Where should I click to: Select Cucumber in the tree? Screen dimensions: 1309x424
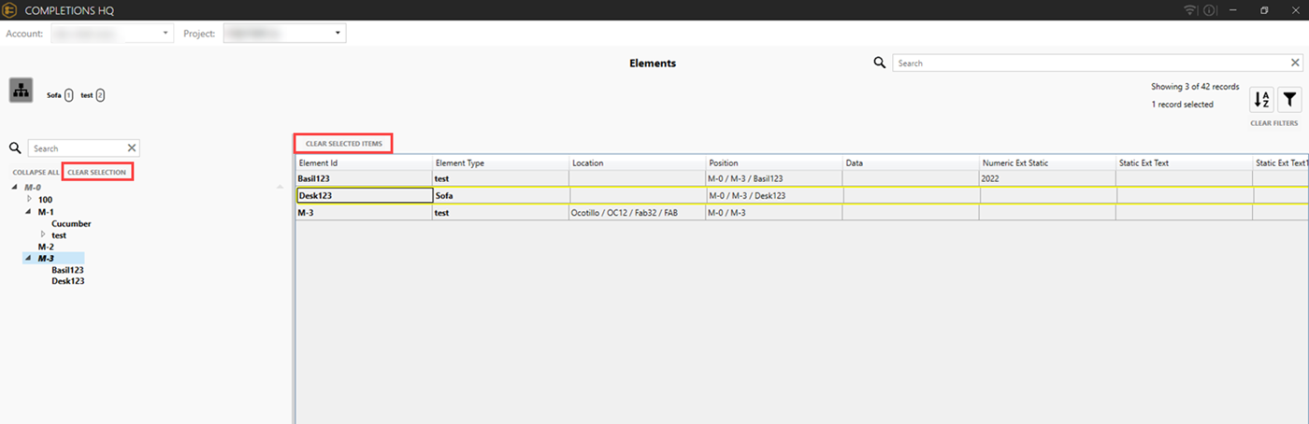71,223
